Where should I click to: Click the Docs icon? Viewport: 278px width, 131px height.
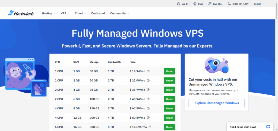(195, 4)
